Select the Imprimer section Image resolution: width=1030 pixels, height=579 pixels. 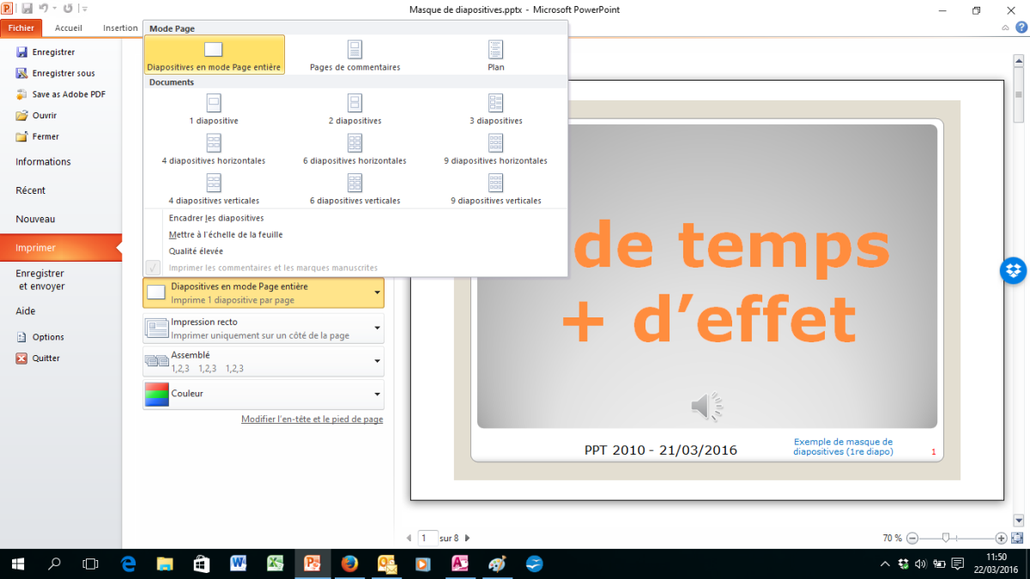click(61, 248)
